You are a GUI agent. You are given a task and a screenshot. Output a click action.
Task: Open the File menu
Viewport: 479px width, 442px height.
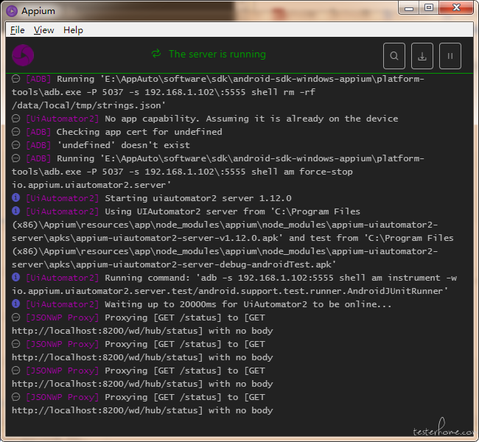point(18,30)
